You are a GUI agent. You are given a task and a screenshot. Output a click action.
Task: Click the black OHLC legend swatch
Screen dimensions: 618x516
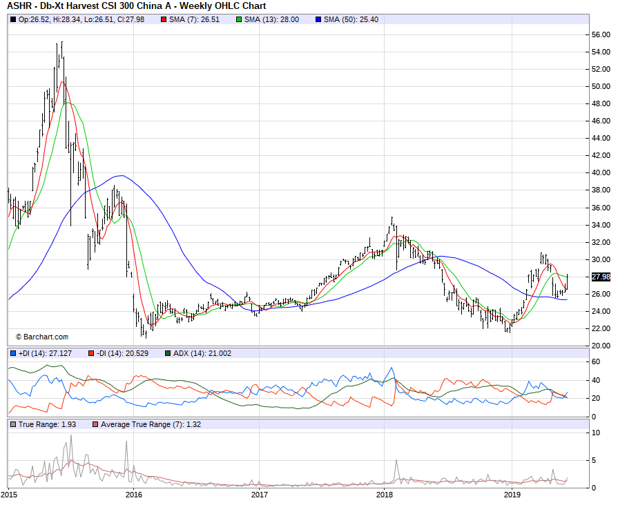pos(13,19)
